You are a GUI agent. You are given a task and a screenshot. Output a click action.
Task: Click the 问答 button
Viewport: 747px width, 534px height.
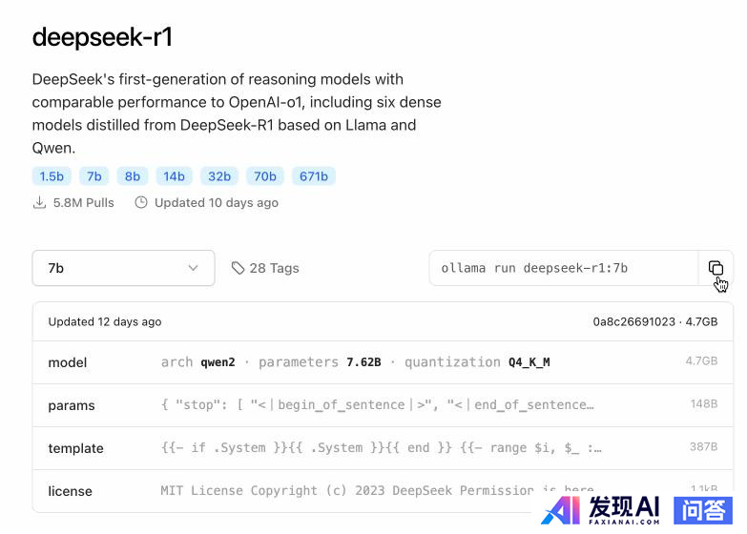(x=704, y=510)
